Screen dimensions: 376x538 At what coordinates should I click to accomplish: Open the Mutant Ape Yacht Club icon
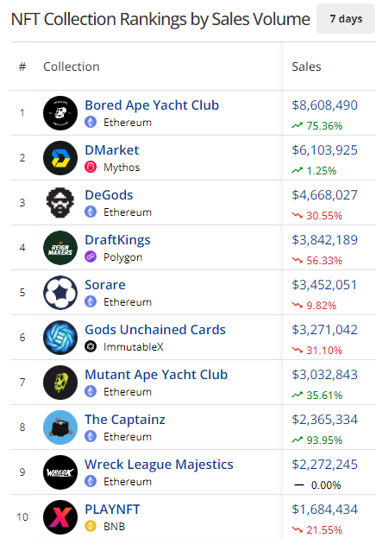pos(60,383)
